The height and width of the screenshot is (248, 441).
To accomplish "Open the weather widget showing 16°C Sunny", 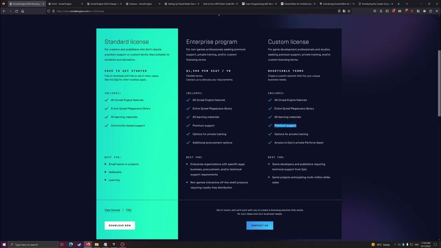I will (x=381, y=245).
